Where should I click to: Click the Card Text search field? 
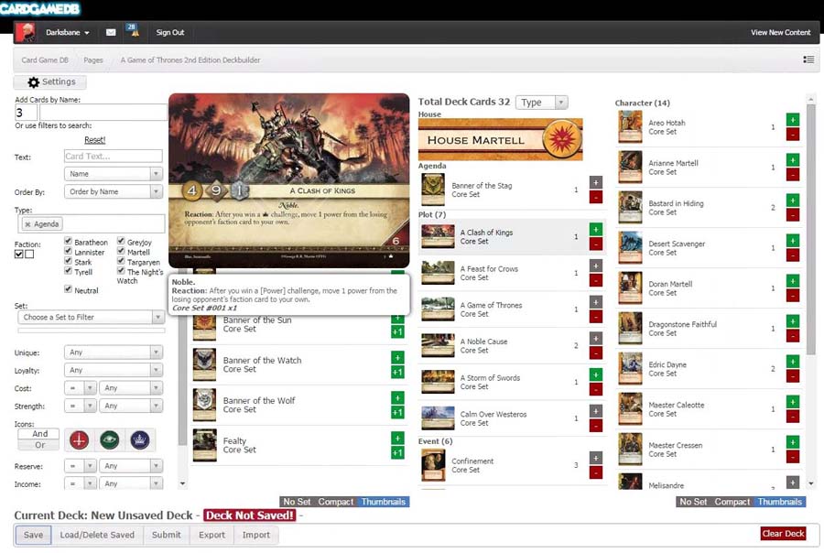pos(113,157)
